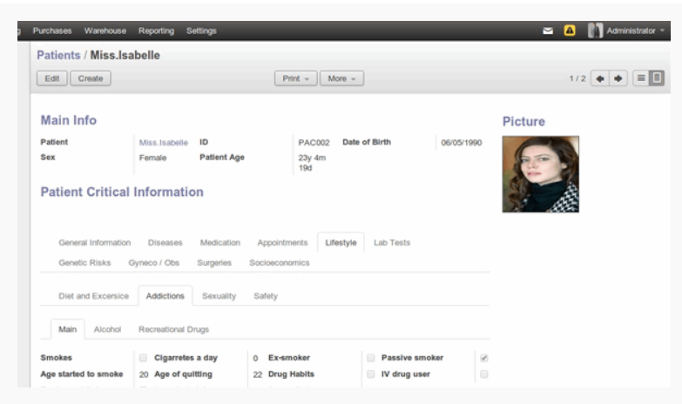
Task: Switch to Lab Tests tab
Action: (x=392, y=243)
